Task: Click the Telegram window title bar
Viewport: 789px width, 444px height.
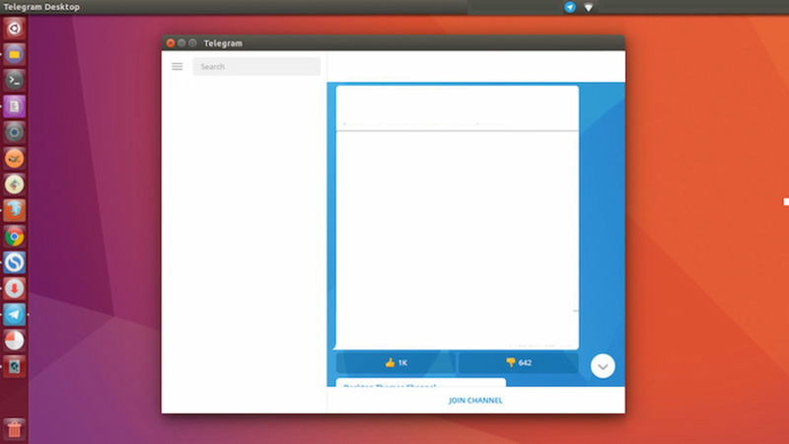Action: [394, 43]
